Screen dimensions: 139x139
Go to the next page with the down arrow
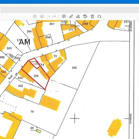[42, 16]
